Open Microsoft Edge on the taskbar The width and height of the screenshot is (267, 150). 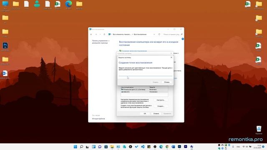pos(161,147)
